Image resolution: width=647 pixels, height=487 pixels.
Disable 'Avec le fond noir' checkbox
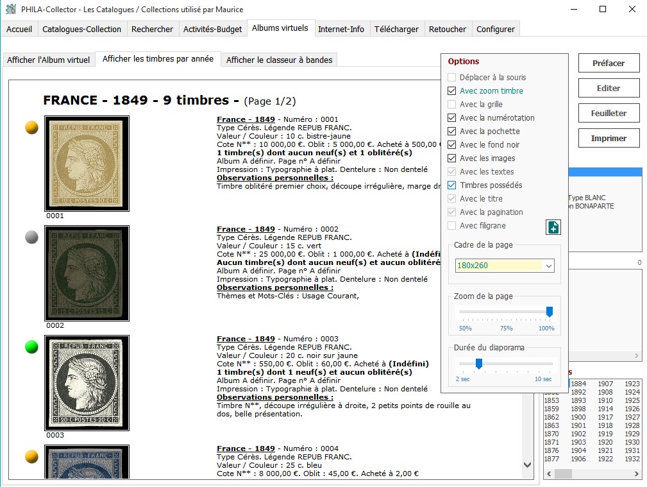pyautogui.click(x=452, y=144)
